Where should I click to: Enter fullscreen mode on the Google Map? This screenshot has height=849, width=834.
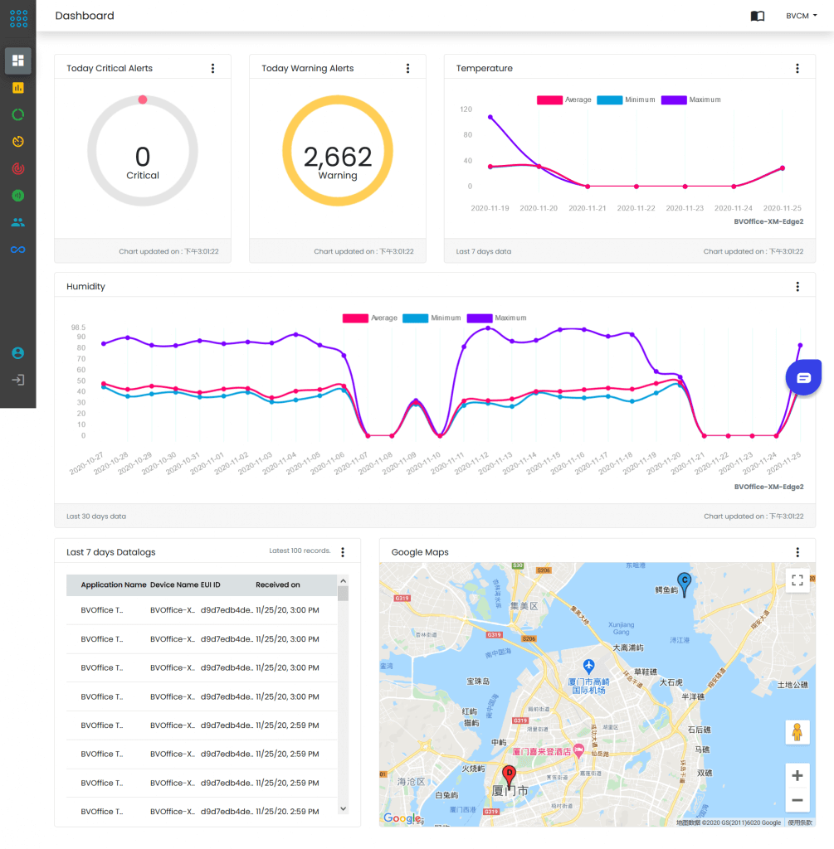tap(797, 580)
